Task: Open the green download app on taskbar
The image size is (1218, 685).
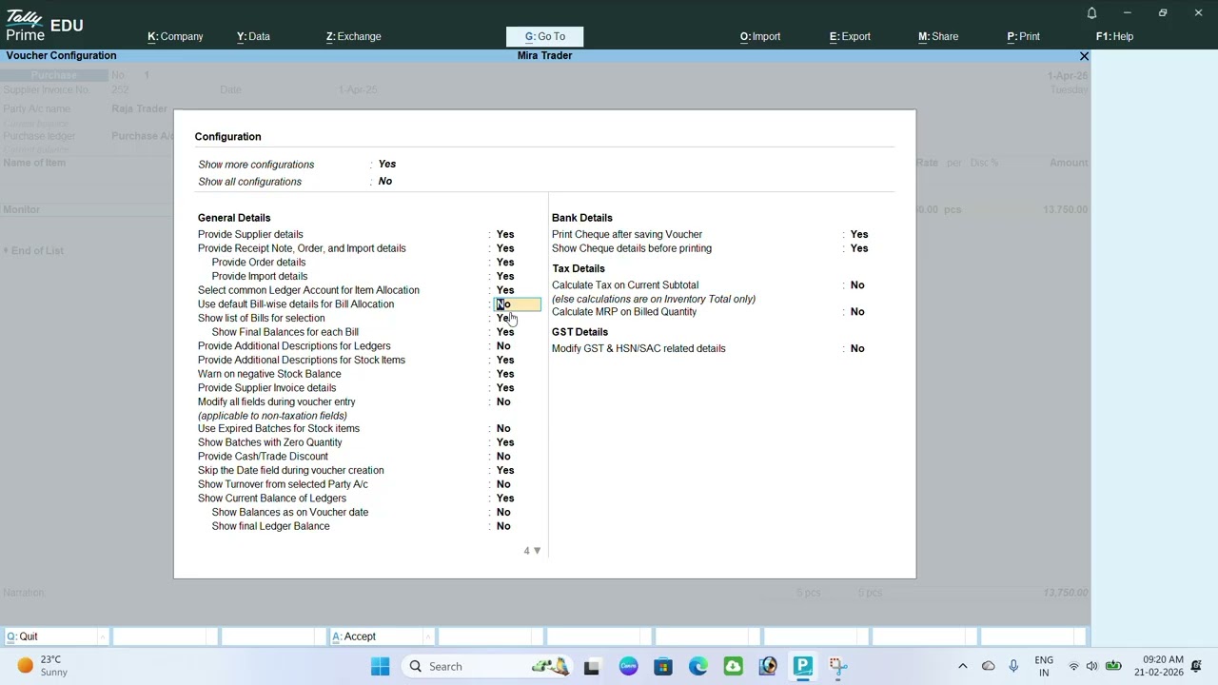Action: click(x=733, y=666)
